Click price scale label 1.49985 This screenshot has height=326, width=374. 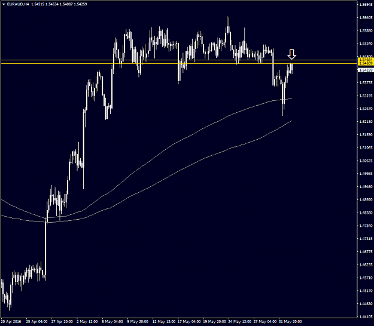(366, 174)
